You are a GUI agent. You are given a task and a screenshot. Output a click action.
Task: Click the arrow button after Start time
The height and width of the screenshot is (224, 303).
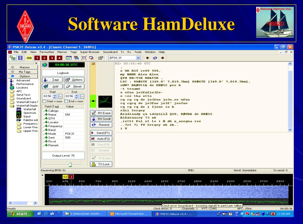coord(60,96)
